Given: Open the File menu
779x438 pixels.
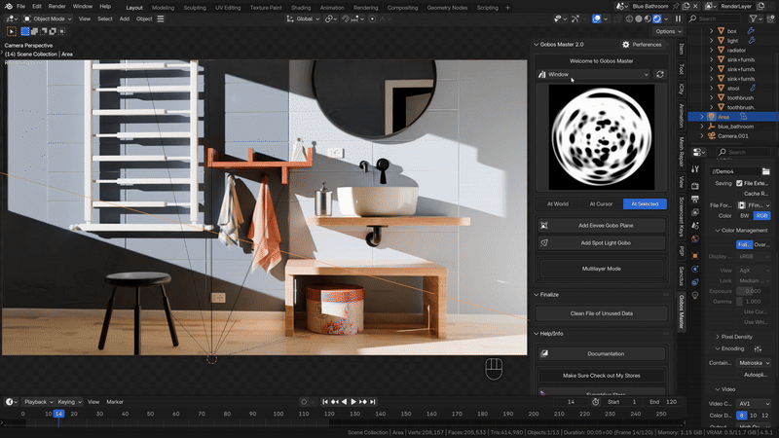Looking at the screenshot, I should (x=20, y=7).
